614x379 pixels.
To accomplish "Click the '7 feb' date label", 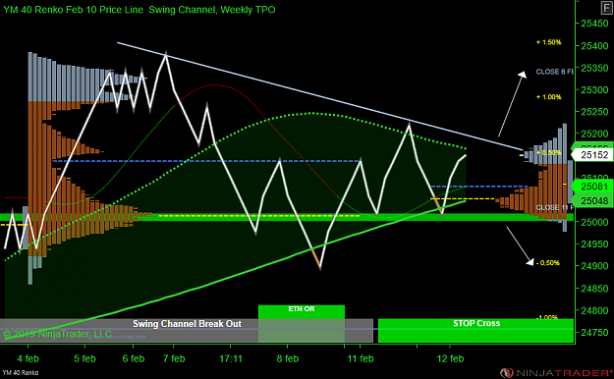I will click(174, 358).
